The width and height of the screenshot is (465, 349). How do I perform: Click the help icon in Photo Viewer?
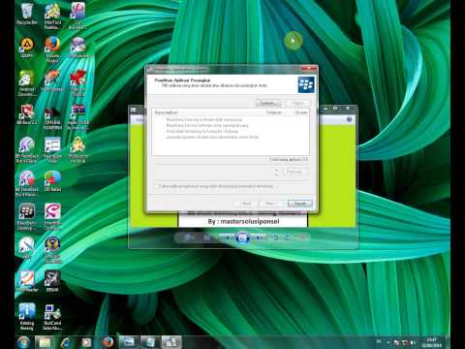pyautogui.click(x=349, y=119)
